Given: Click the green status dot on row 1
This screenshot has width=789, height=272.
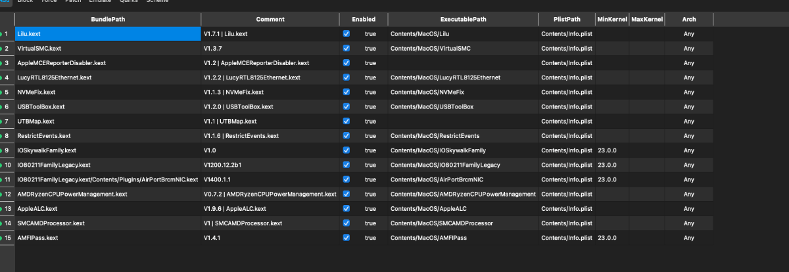Looking at the screenshot, I should click(x=1, y=34).
